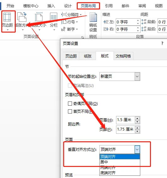Decrease right indent with down arrow
The width and height of the screenshot is (167, 178).
point(138,31)
